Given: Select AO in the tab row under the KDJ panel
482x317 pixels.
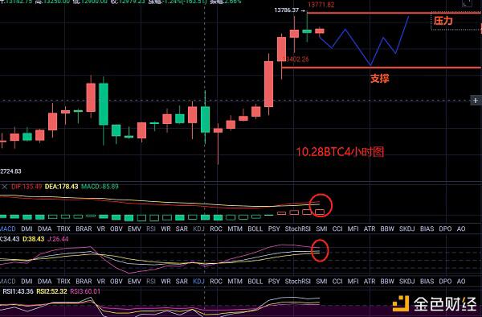Looking at the screenshot, I should pos(461,282).
